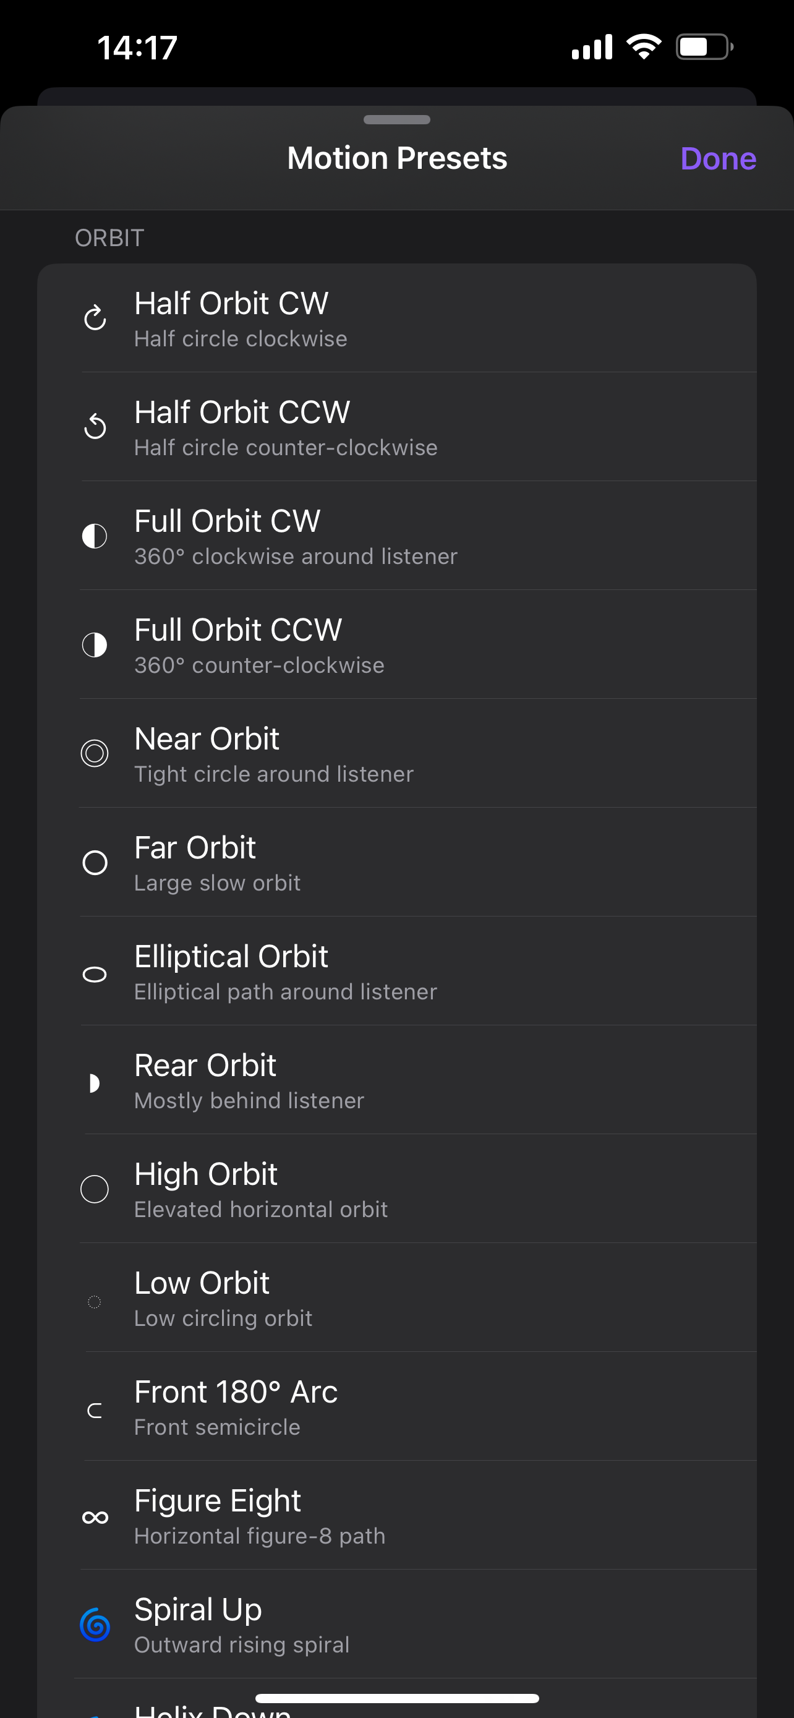Tap the 'Mostly behind listener' description text
The height and width of the screenshot is (1718, 794).
(x=249, y=1100)
